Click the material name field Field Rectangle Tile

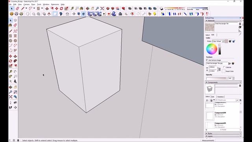(x=226, y=24)
